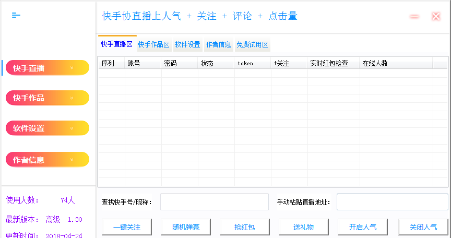Click the 手动粘贴直播地址 input field
The width and height of the screenshot is (451, 238).
click(x=392, y=202)
